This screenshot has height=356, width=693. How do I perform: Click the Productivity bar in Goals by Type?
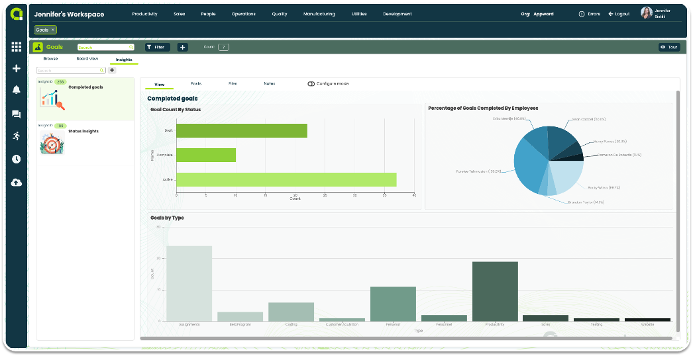click(x=495, y=292)
